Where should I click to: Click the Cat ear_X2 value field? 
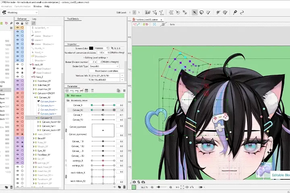point(120,110)
